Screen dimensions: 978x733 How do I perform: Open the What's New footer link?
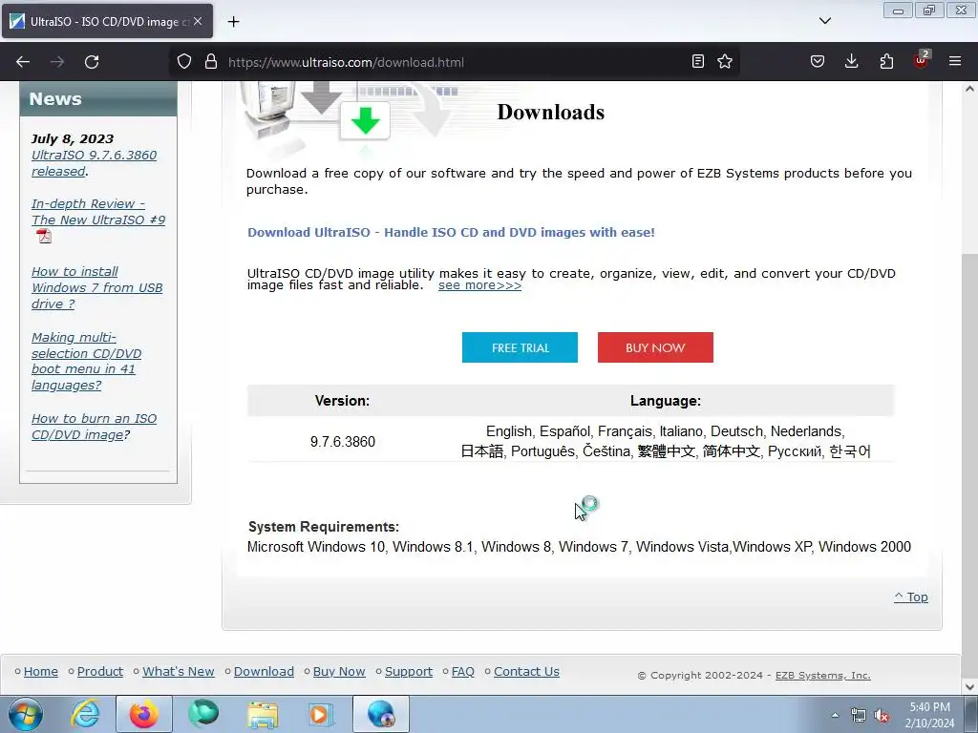179,671
